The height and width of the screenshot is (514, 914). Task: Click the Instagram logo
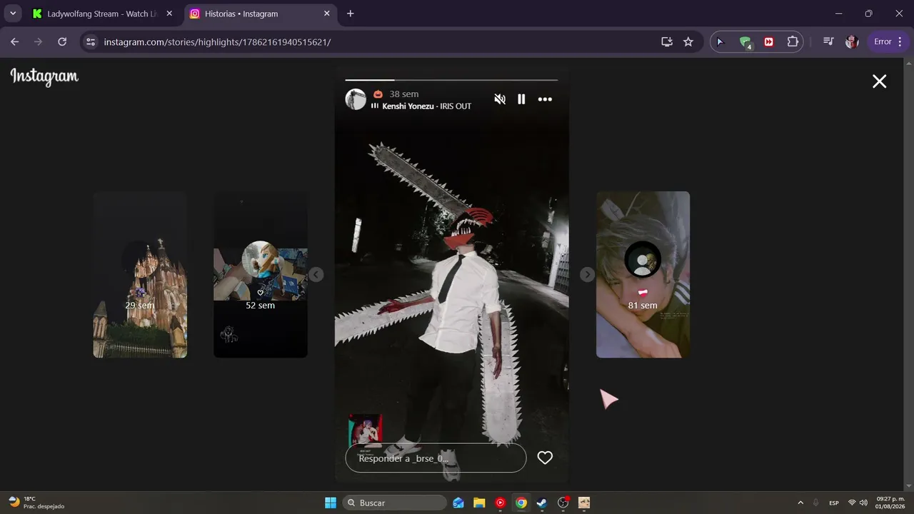(44, 77)
